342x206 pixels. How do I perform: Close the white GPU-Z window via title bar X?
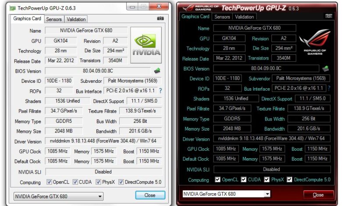159,6
